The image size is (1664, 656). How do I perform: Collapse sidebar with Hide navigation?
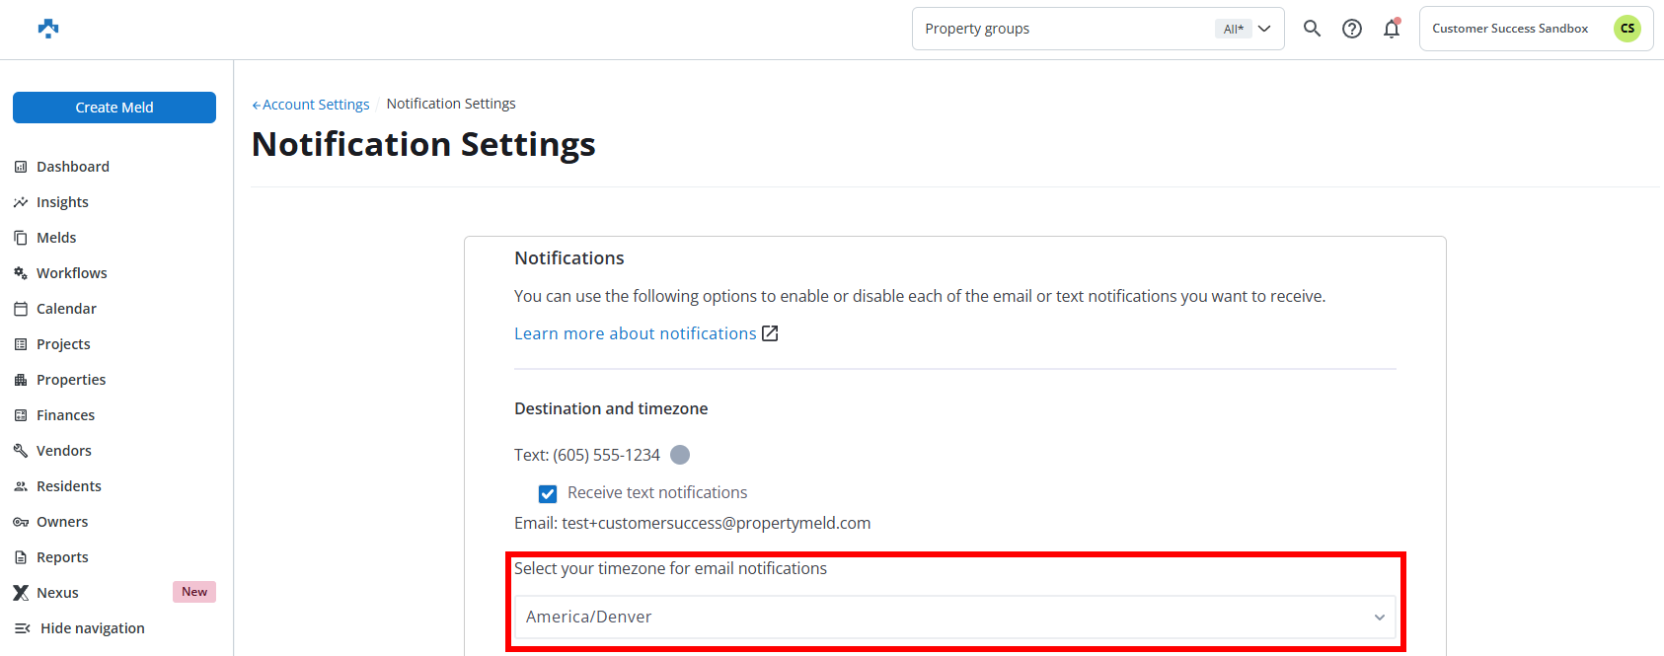coord(92,628)
